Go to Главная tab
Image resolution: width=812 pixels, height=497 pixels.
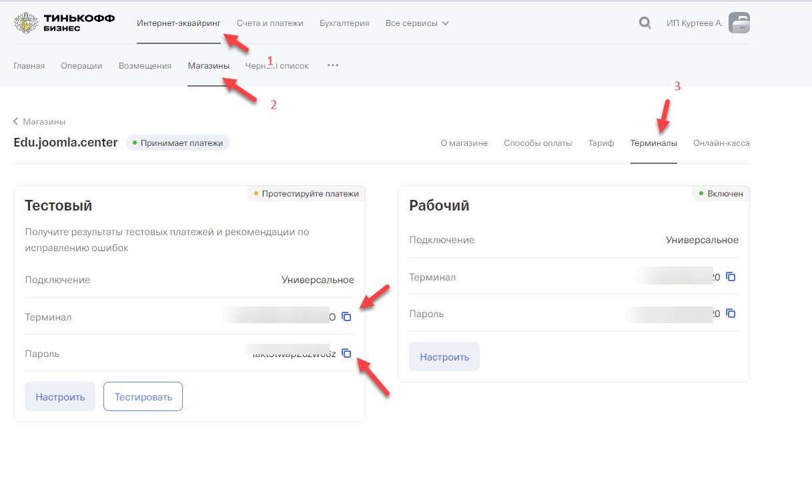click(29, 66)
